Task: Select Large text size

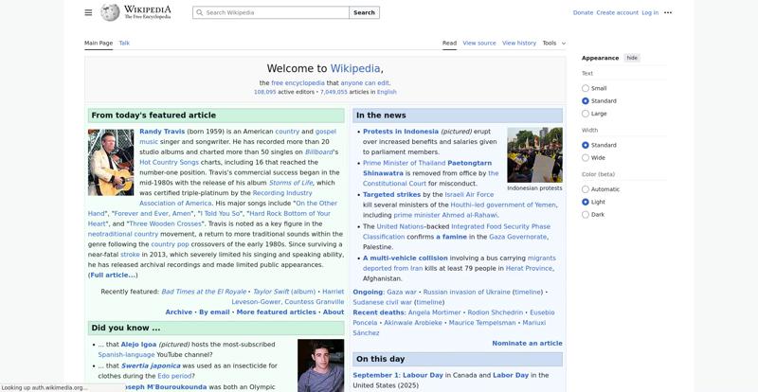Action: [586, 114]
